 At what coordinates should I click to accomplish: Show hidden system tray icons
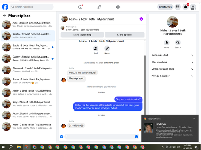162,147
